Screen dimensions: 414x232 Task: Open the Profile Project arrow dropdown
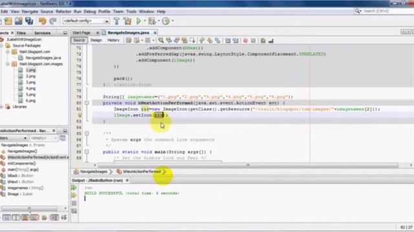tap(173, 21)
